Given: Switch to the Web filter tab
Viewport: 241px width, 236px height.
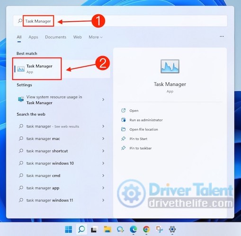Looking at the screenshot, I should pyautogui.click(x=77, y=37).
